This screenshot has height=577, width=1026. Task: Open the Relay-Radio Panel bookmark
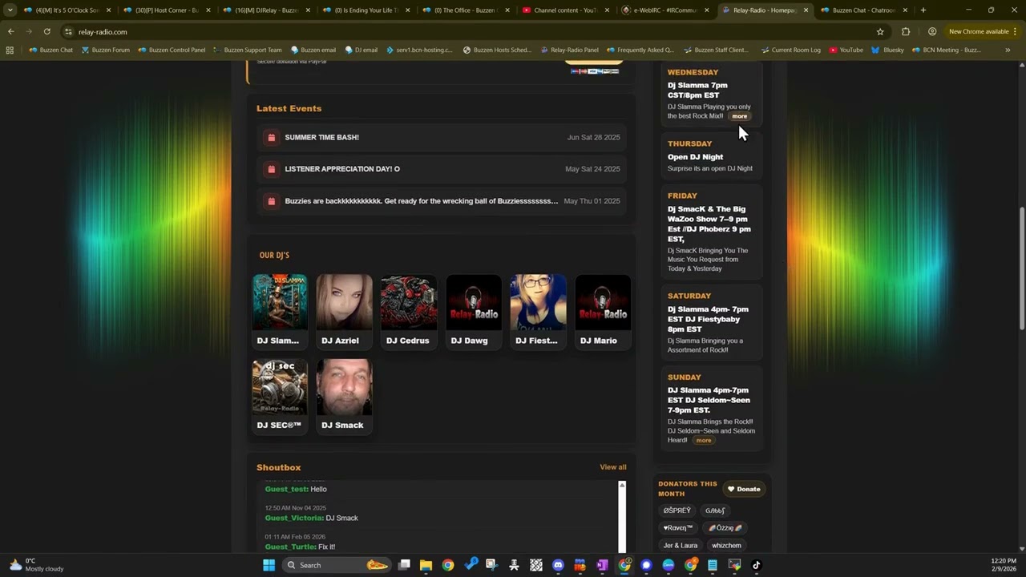pyautogui.click(x=569, y=50)
